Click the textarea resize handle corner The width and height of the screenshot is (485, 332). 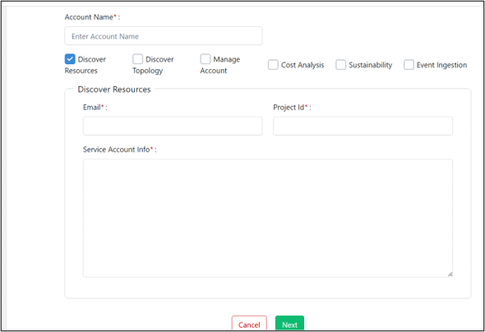tap(450, 274)
